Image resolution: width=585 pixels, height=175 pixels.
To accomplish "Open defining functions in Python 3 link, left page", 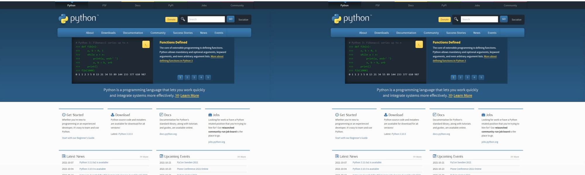I will pyautogui.click(x=176, y=61).
